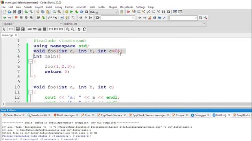Click the New file toolbar icon

(5, 12)
